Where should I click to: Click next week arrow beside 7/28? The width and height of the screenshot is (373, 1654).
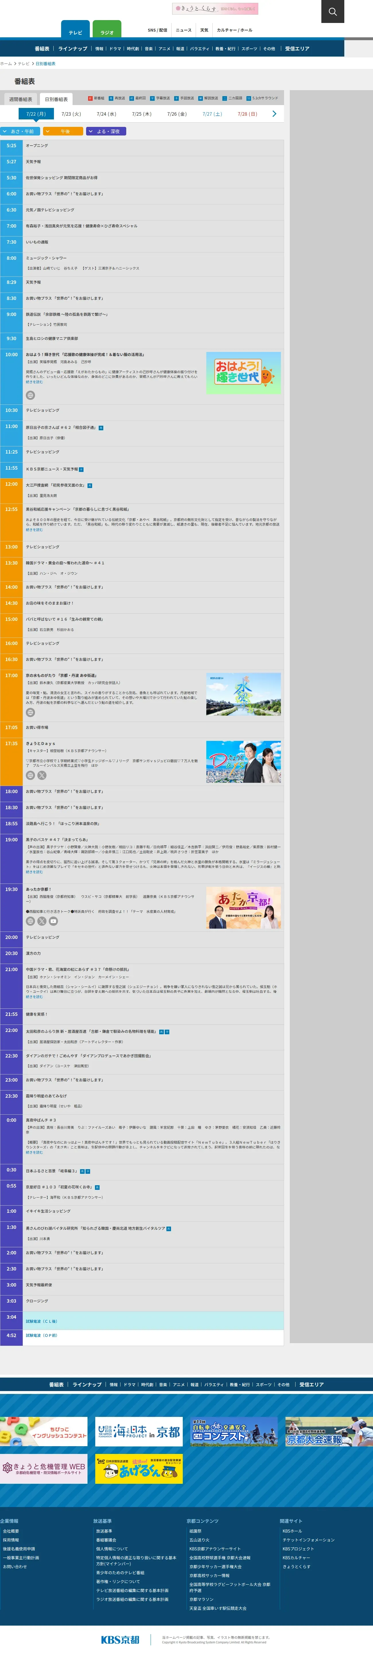coord(274,114)
